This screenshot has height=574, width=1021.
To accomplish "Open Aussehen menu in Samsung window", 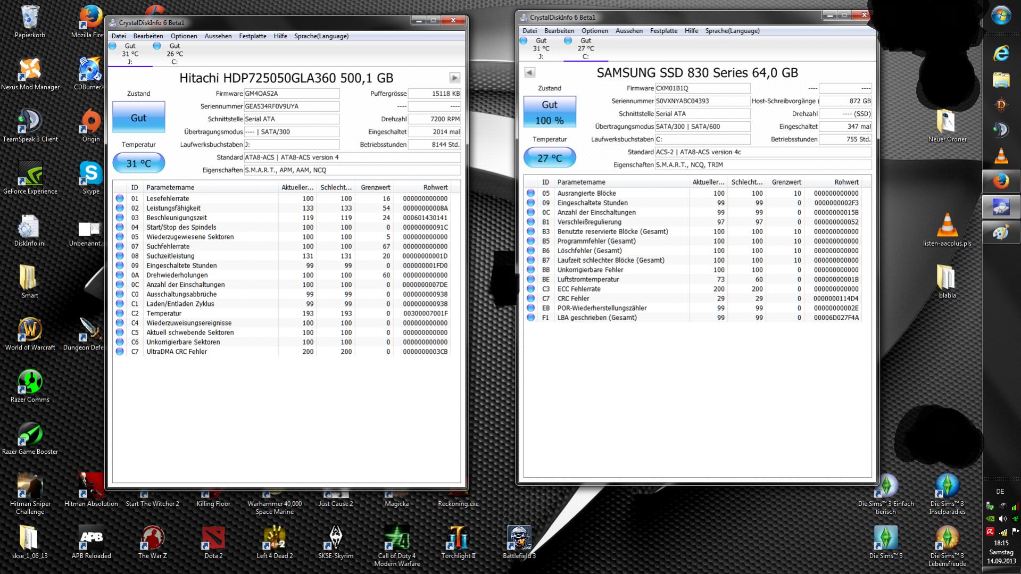I will (629, 31).
